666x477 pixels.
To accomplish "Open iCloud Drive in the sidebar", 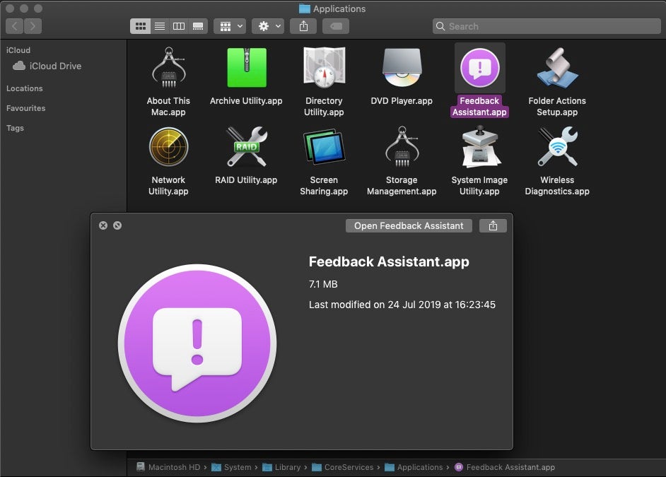I will (x=55, y=66).
